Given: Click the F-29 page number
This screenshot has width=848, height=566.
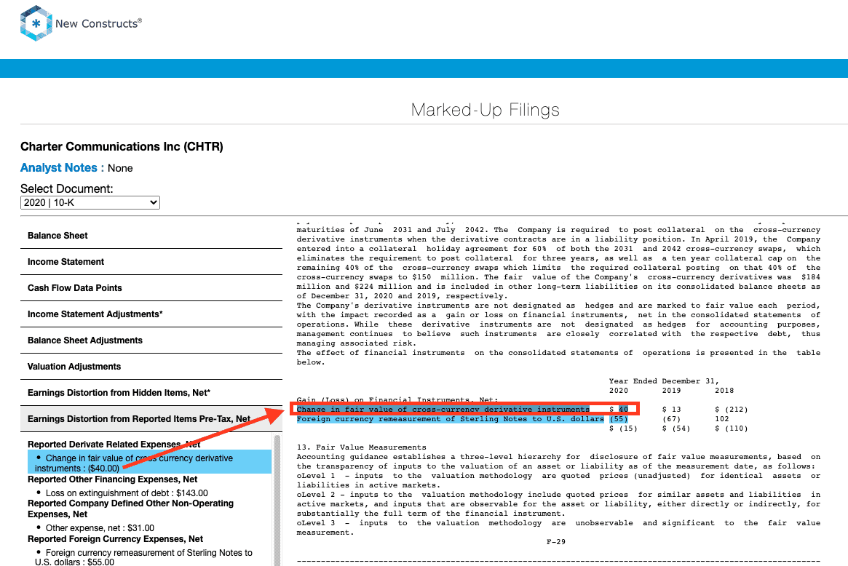Looking at the screenshot, I should pos(556,542).
